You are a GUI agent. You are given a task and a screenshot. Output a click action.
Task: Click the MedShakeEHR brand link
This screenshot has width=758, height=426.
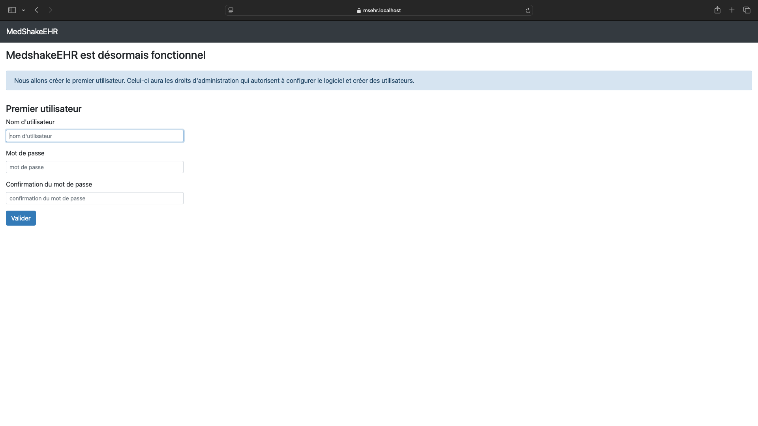click(x=32, y=32)
